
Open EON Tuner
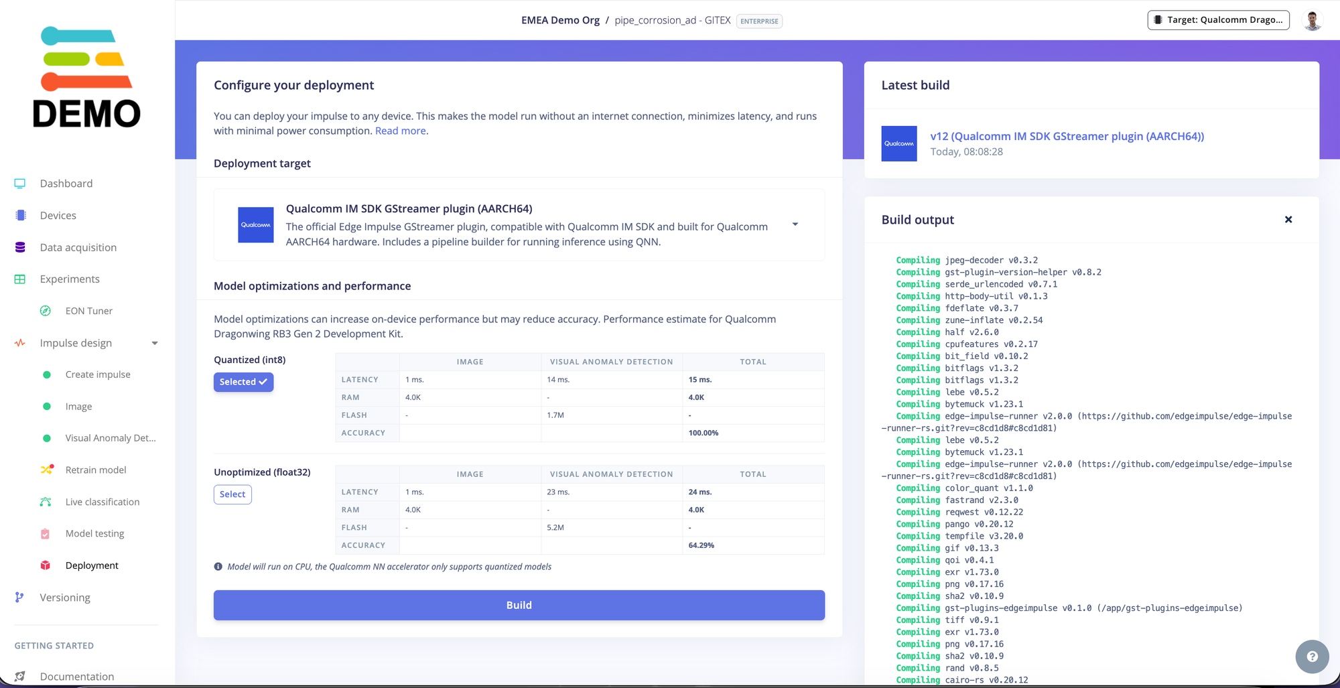89,311
